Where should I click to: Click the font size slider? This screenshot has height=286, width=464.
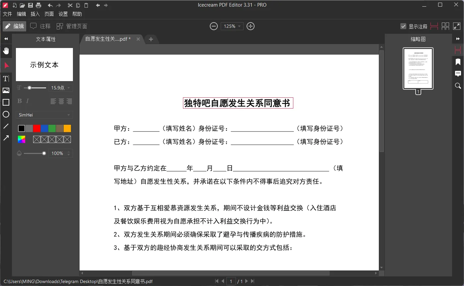pos(35,88)
